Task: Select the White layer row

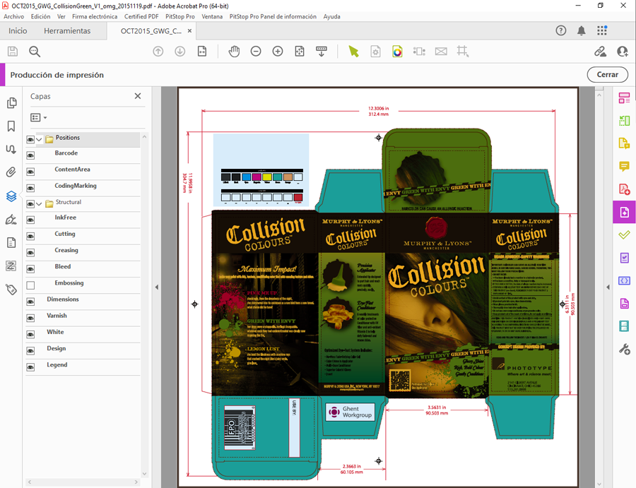Action: (x=83, y=333)
